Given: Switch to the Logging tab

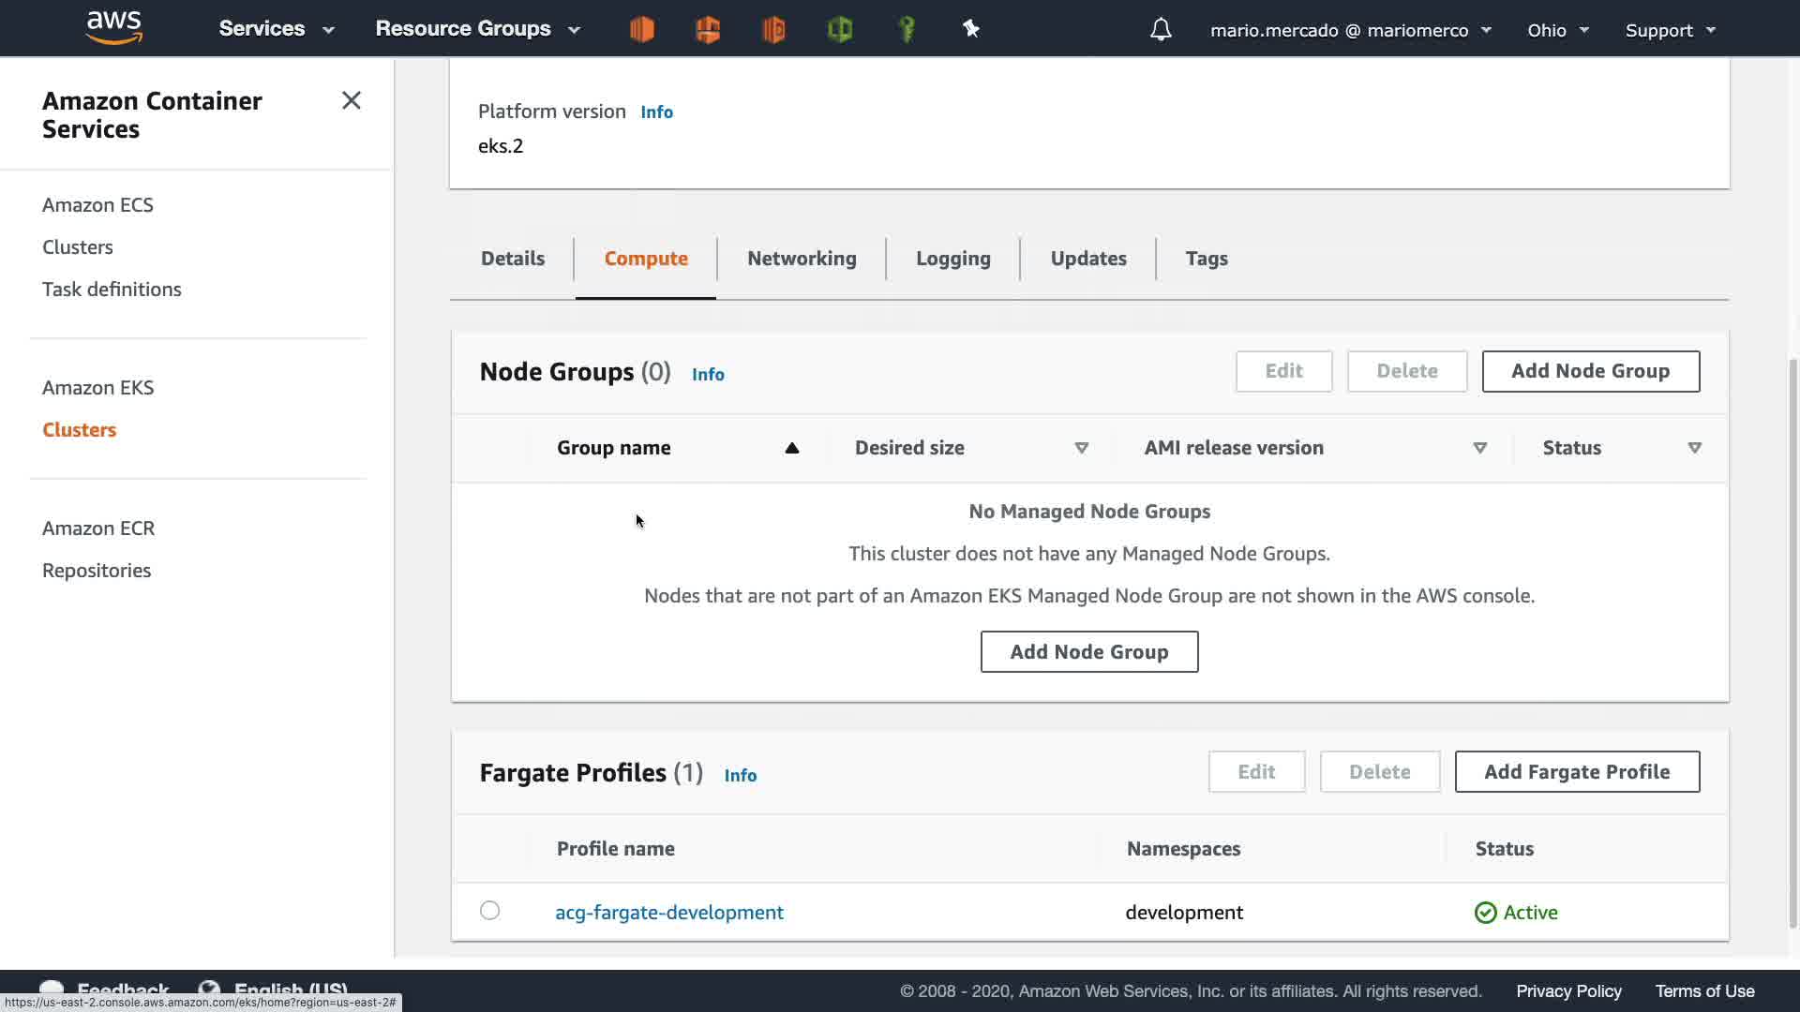Looking at the screenshot, I should click(x=952, y=259).
